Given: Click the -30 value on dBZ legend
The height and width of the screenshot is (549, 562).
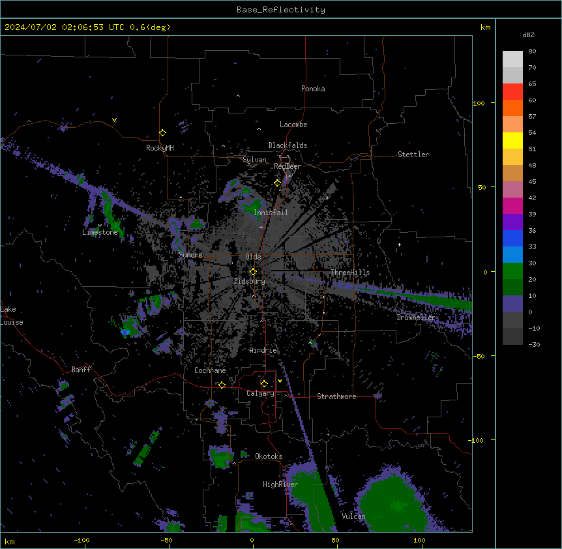Looking at the screenshot, I should (x=534, y=344).
